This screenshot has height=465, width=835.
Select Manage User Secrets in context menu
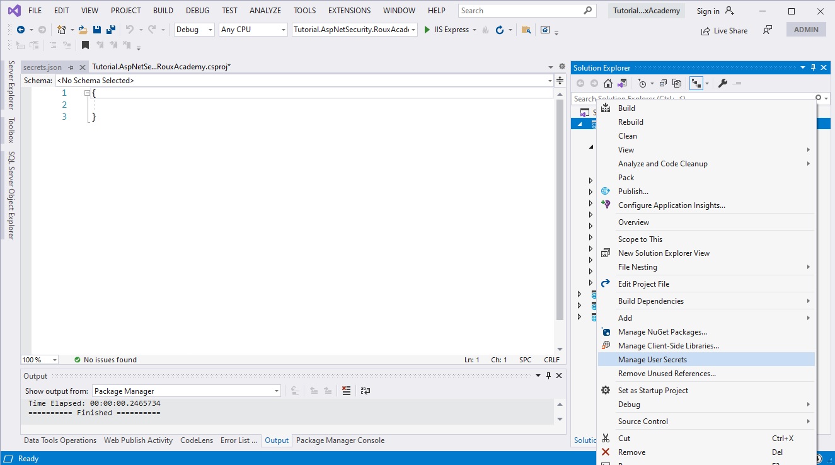pos(652,359)
